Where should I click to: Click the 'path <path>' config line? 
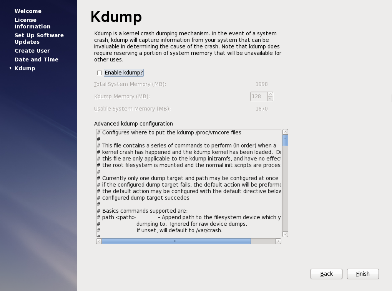pos(189,217)
